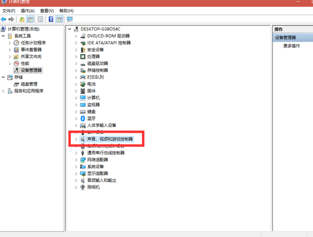Viewport: 313px width, 237px height.
Task: Open the 文件(F) menu
Action: tap(8, 11)
